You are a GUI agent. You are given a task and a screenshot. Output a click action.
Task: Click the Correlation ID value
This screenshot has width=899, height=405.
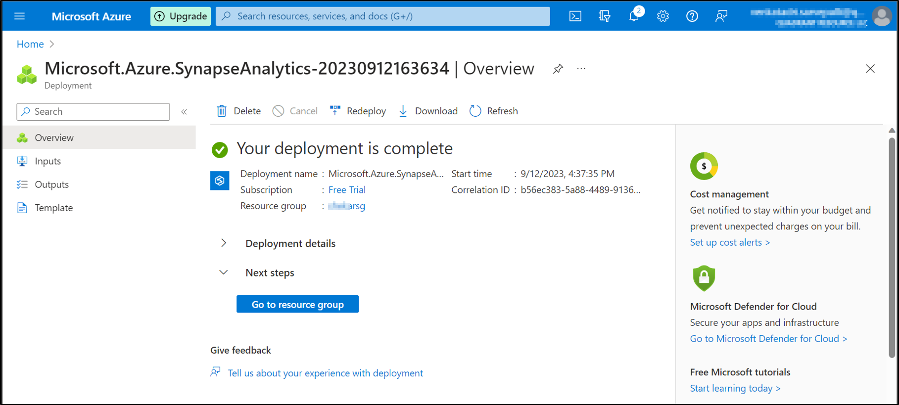(580, 190)
